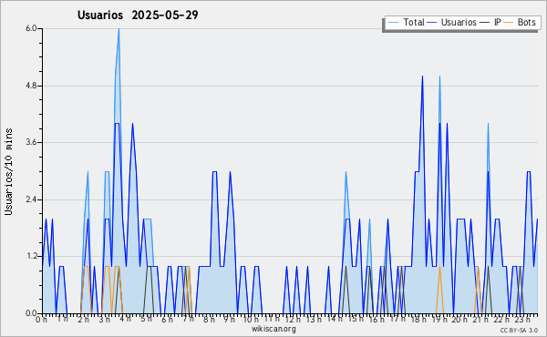Click the 20 h x-axis label

459,319
